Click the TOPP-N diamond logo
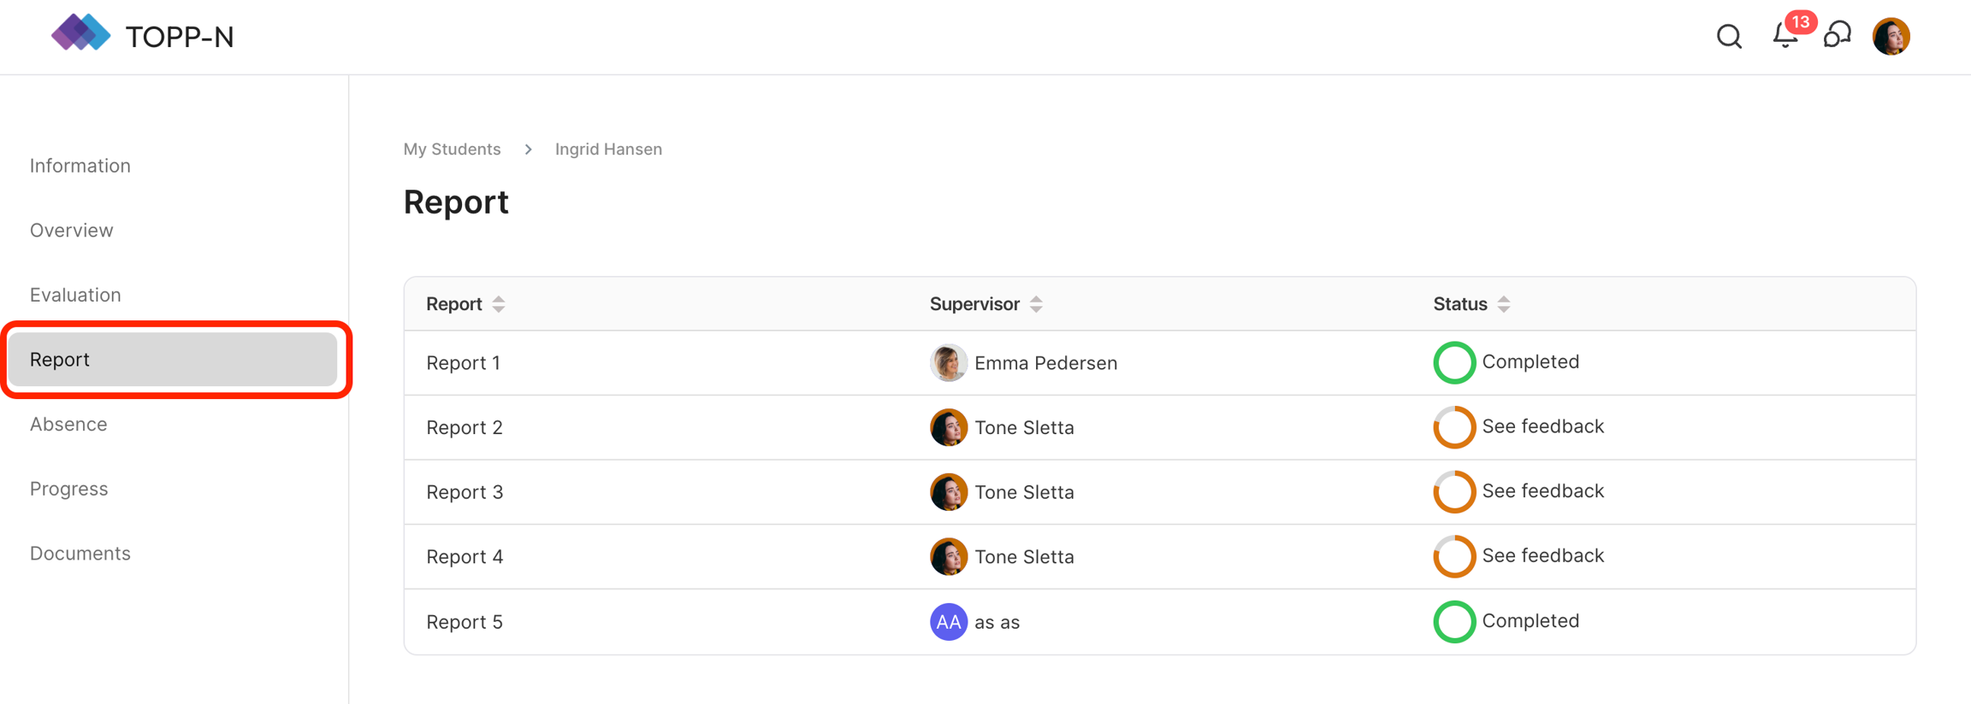The image size is (1971, 704). tap(80, 33)
